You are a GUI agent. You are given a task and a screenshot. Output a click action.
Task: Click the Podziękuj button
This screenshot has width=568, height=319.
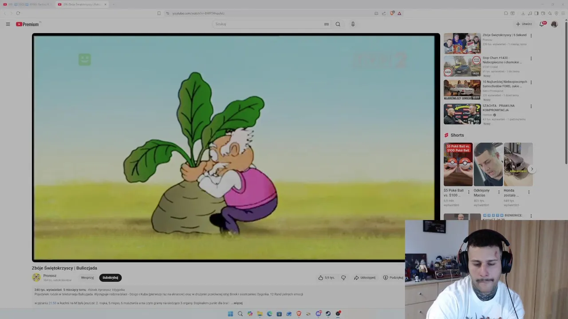click(x=393, y=278)
